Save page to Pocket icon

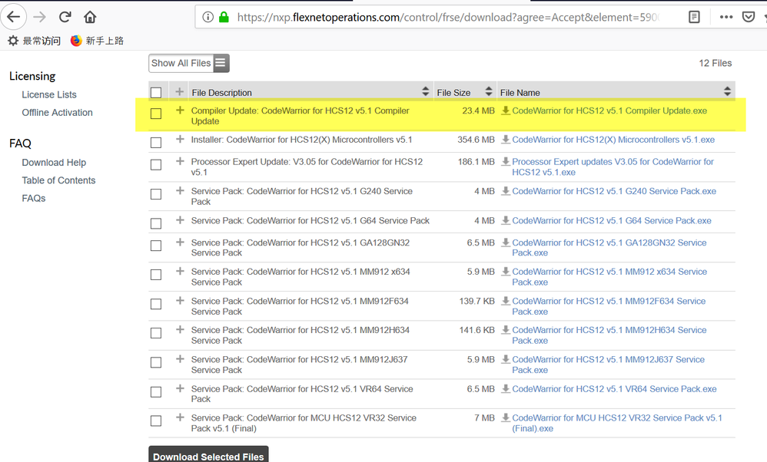[748, 17]
